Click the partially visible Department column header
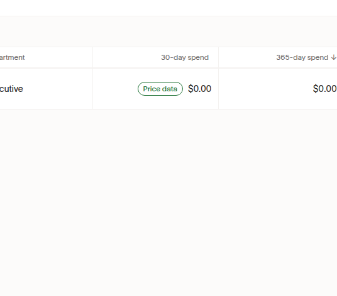The height and width of the screenshot is (296, 337). pyautogui.click(x=12, y=57)
